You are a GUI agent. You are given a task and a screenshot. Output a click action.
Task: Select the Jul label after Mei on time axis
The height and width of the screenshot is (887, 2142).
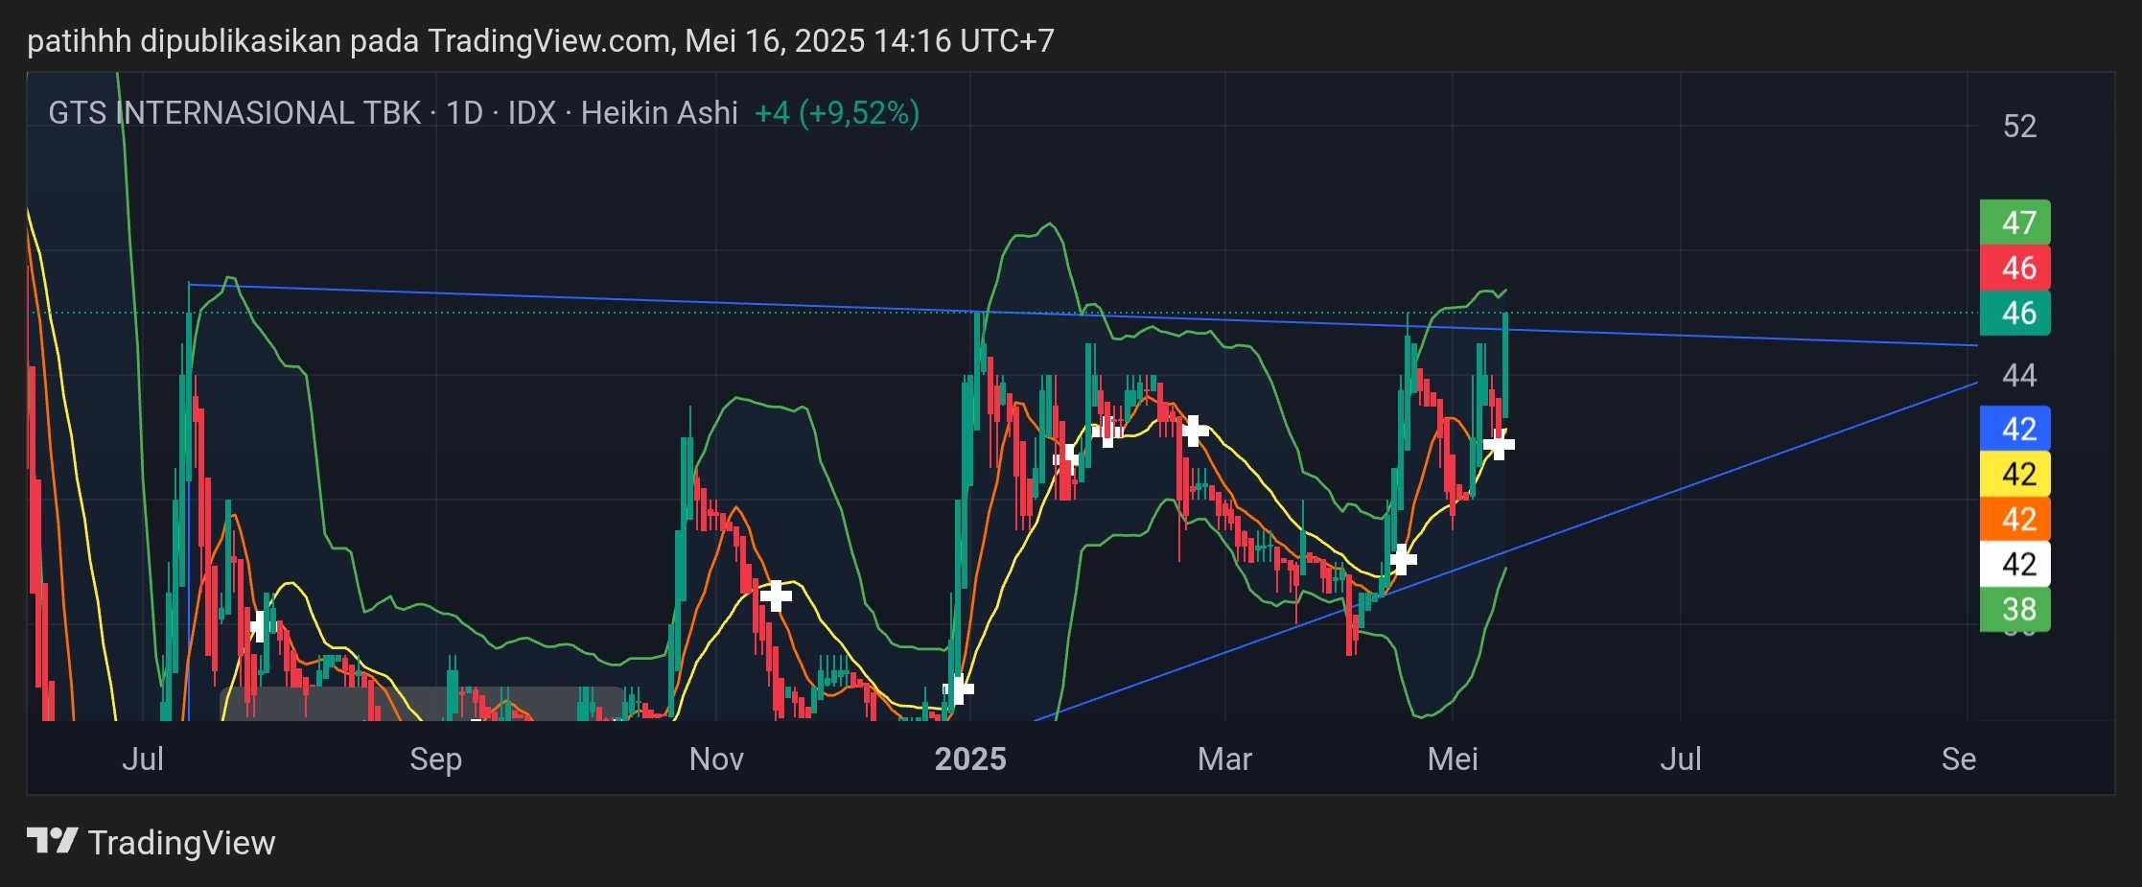[x=1681, y=759]
